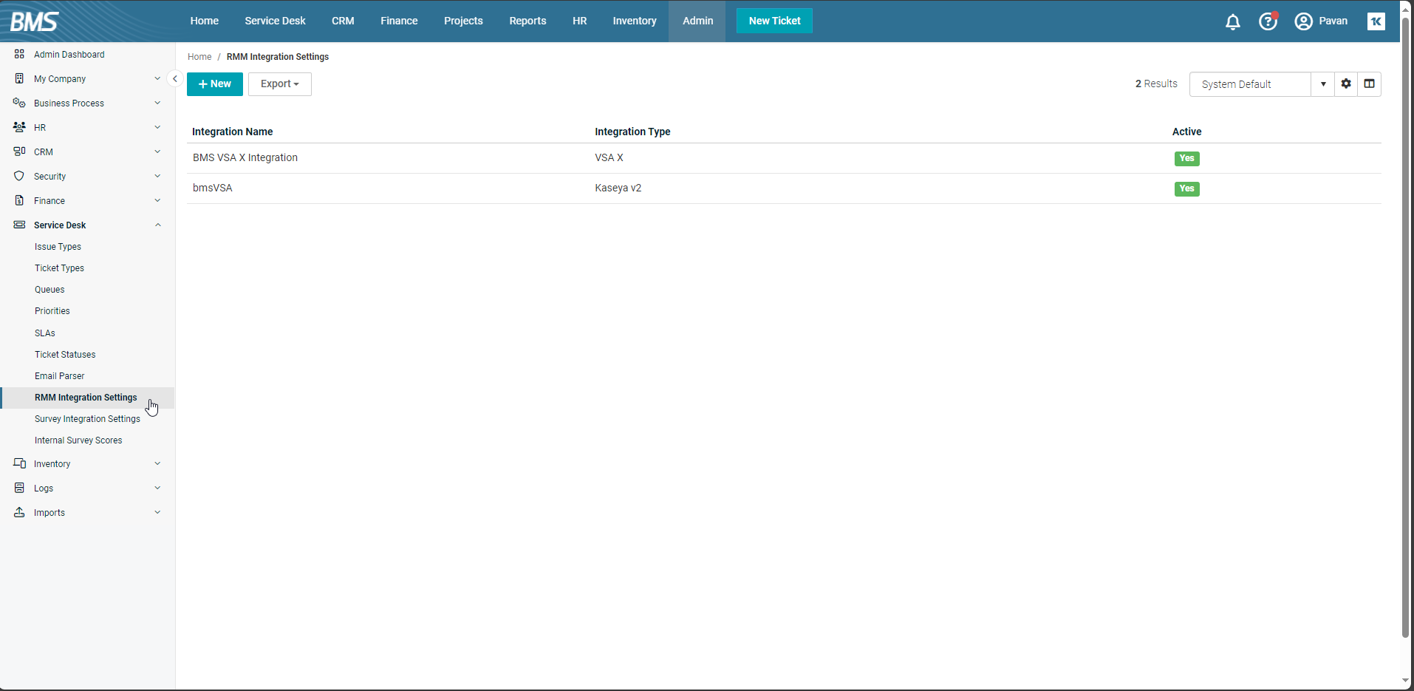
Task: Click the vertical page scrollbar
Action: pos(1405,325)
